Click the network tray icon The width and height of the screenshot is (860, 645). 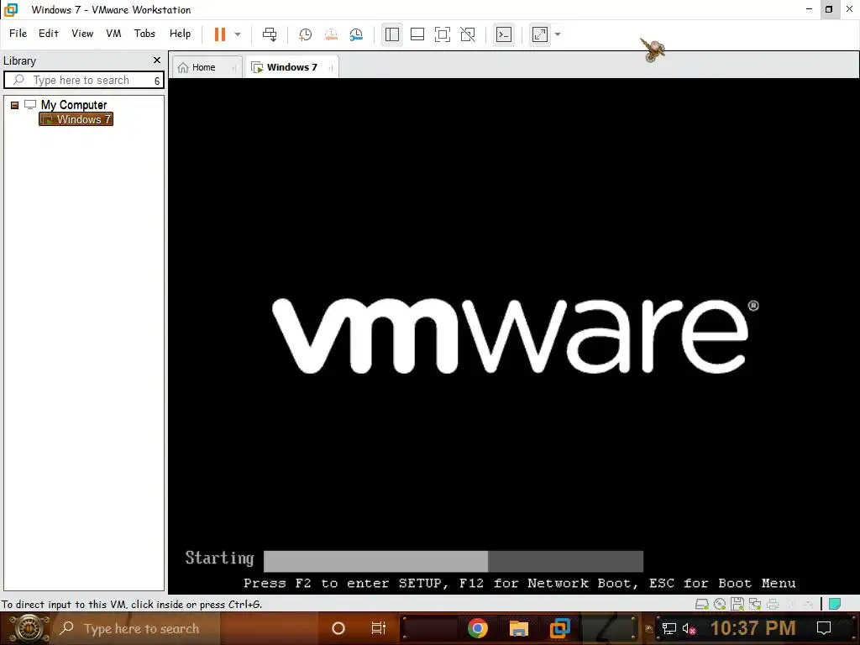click(669, 629)
